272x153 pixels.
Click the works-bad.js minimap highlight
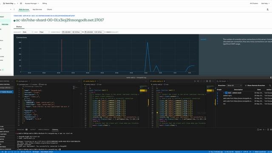143,91
